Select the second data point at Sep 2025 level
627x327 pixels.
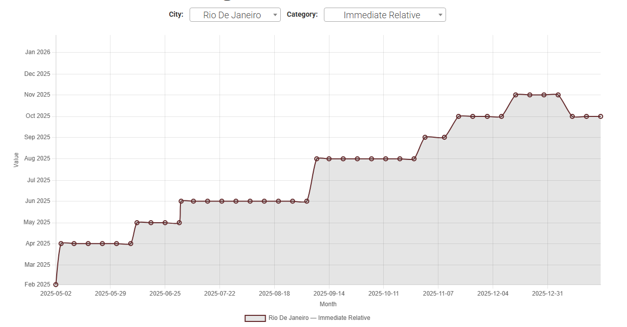click(x=445, y=137)
